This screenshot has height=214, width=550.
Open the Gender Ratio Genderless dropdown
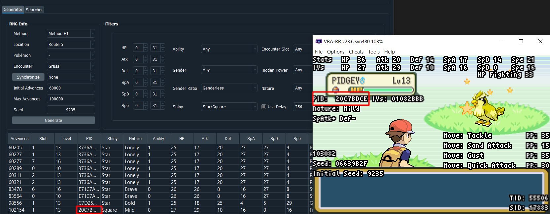[x=229, y=88]
